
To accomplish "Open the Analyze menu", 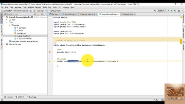I will [31, 7].
